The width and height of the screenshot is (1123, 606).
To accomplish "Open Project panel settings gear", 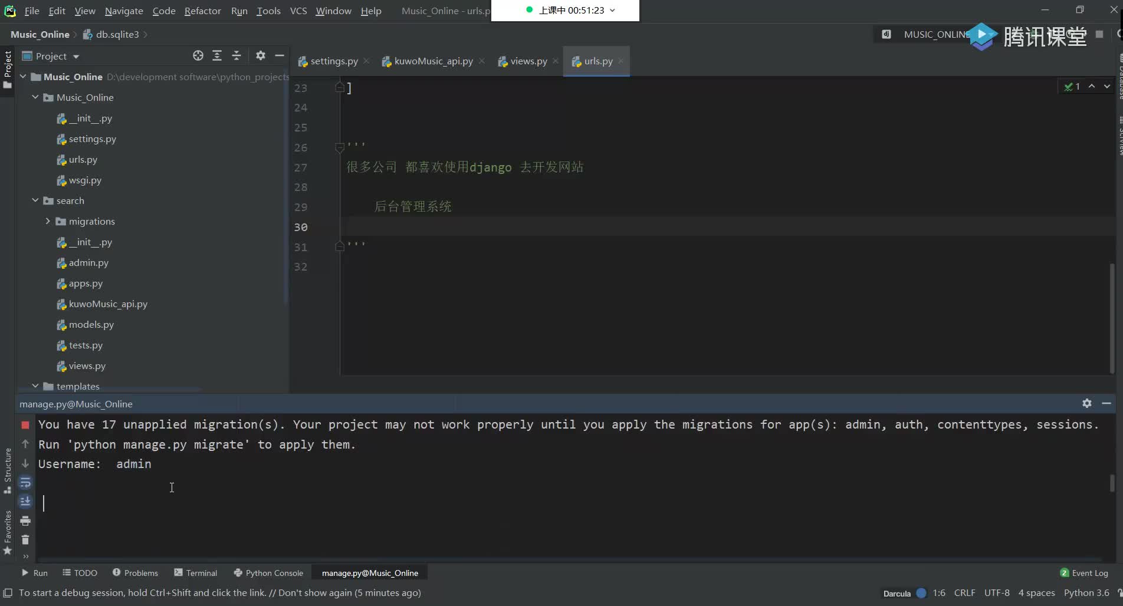I will point(261,55).
